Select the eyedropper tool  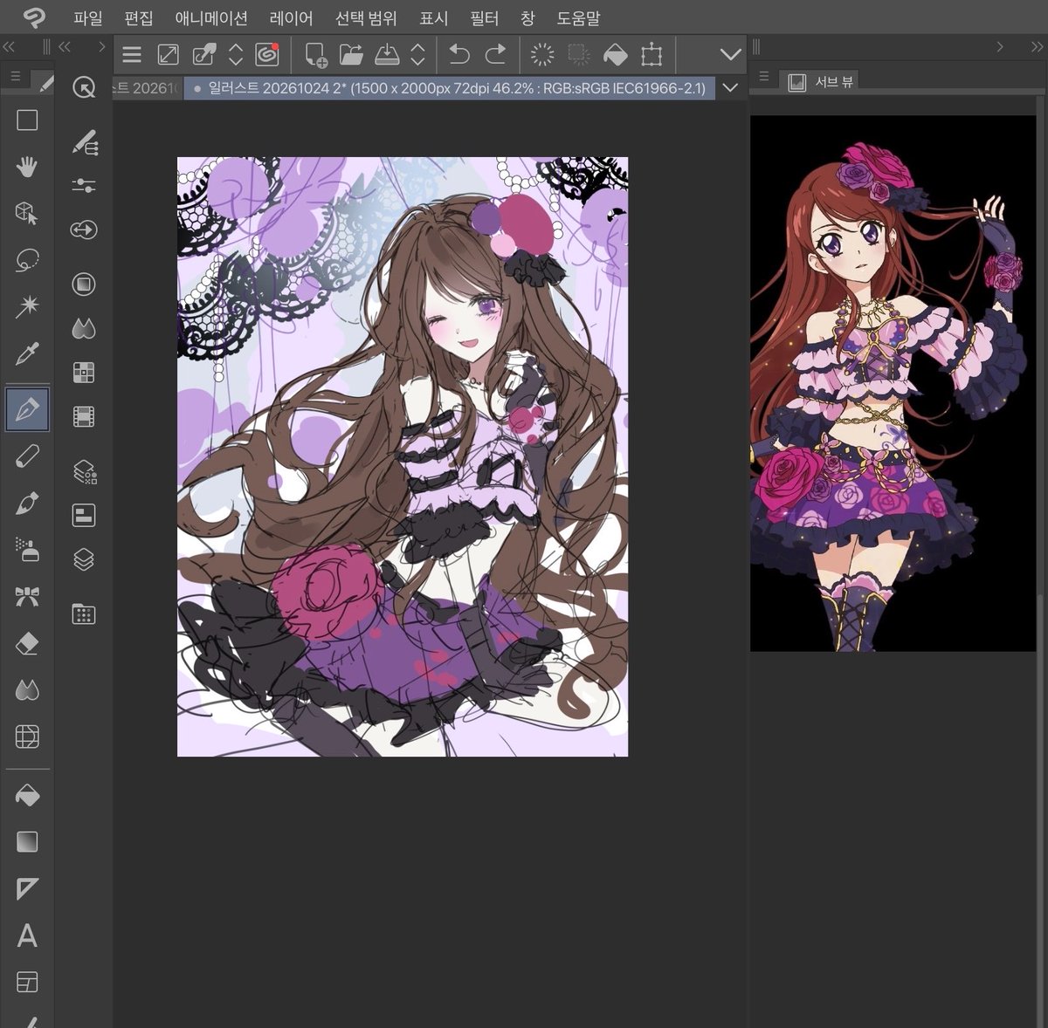(27, 353)
